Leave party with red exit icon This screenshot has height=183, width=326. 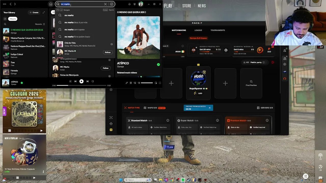coord(273,62)
